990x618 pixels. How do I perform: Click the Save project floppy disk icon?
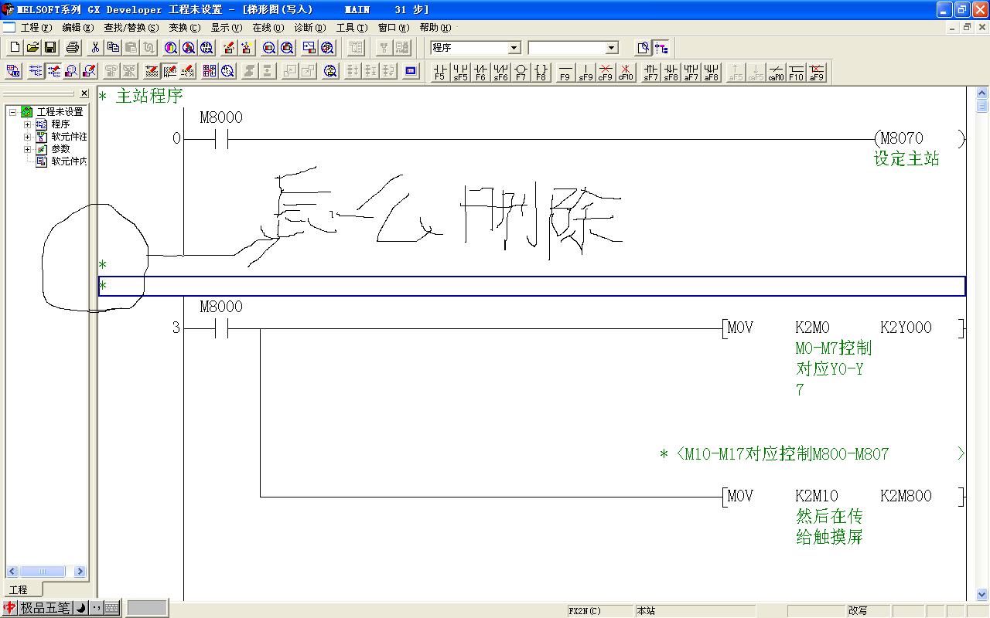click(50, 48)
